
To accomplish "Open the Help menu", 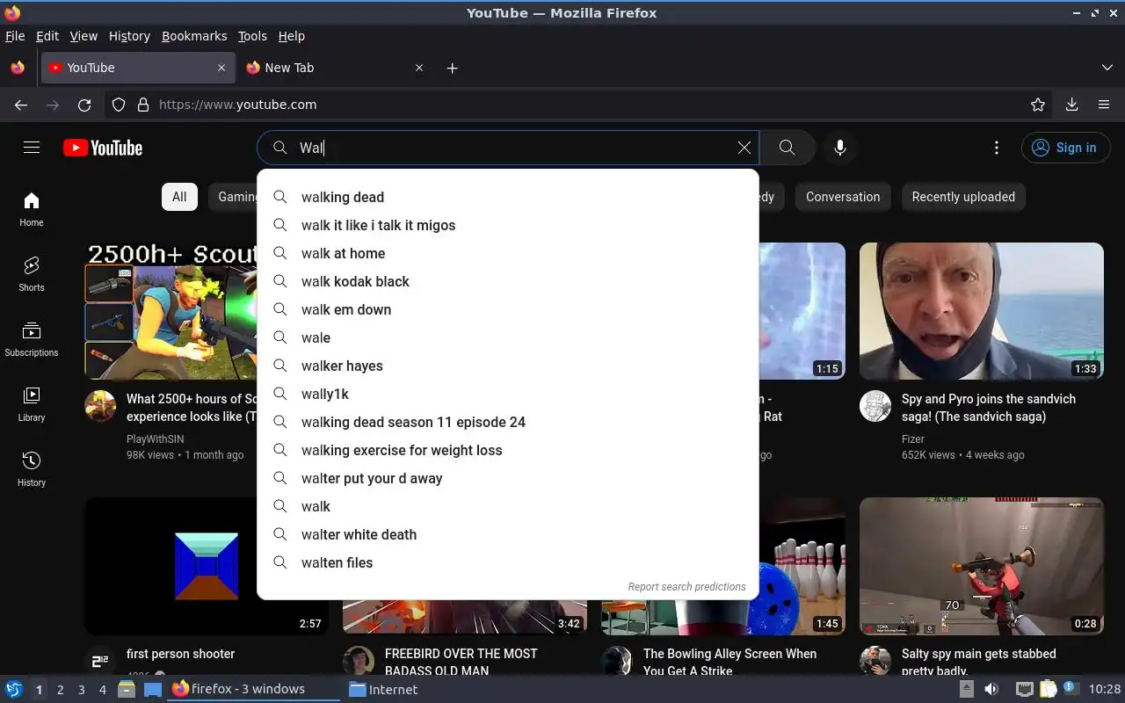I will 292,36.
